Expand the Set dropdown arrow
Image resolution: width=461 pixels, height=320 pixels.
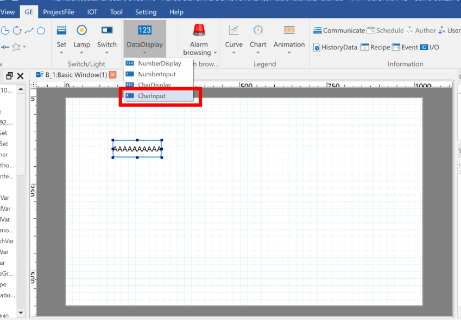coord(61,53)
